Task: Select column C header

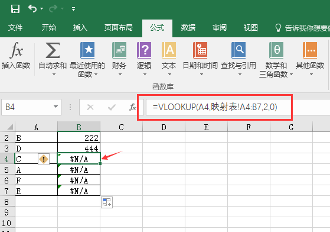Action: [121, 127]
